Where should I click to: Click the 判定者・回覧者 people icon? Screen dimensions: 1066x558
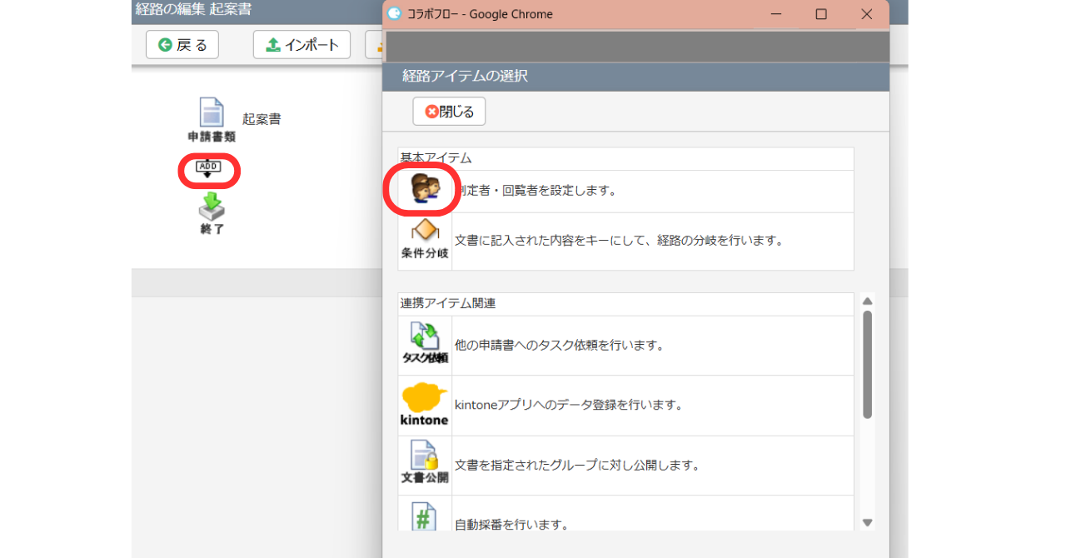pyautogui.click(x=426, y=190)
